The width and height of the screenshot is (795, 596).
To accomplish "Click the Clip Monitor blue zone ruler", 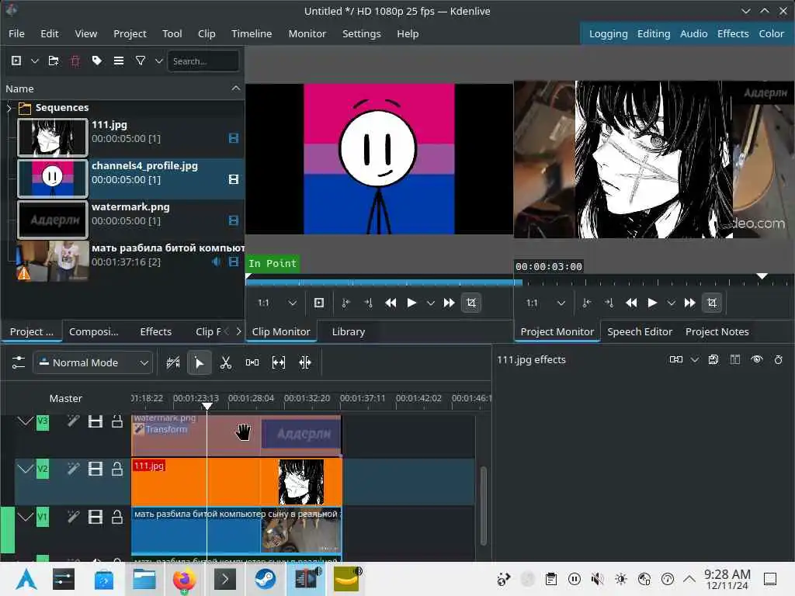I will pyautogui.click(x=384, y=282).
